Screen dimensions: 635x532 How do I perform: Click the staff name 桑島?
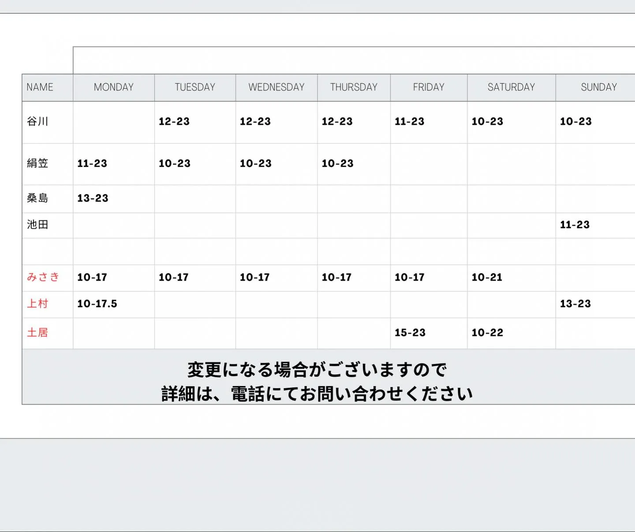tap(37, 198)
